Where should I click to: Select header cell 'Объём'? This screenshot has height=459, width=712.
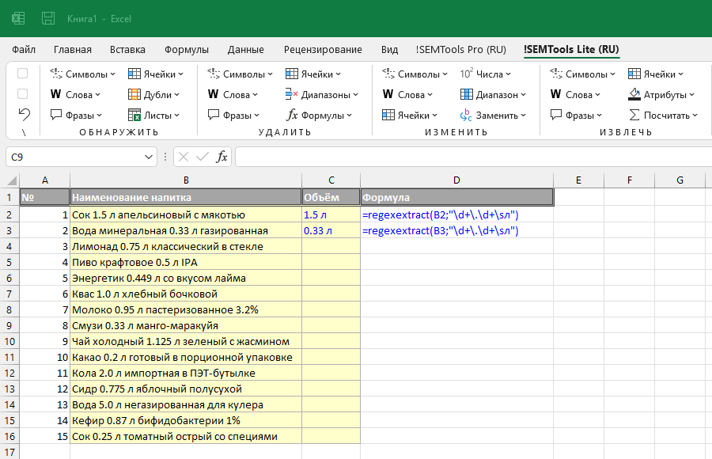[331, 197]
